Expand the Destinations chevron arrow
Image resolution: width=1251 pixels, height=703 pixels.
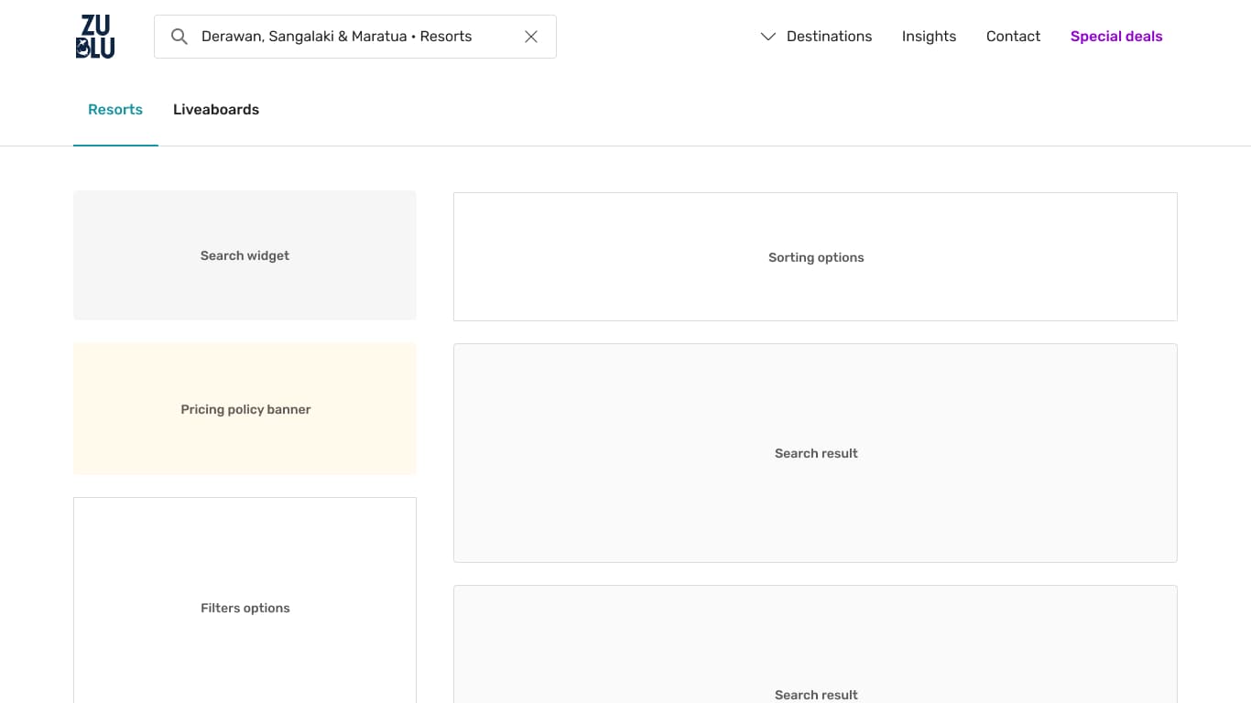[767, 37]
